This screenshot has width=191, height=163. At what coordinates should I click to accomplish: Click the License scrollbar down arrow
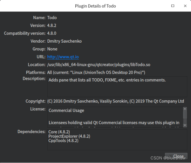tap(185, 125)
